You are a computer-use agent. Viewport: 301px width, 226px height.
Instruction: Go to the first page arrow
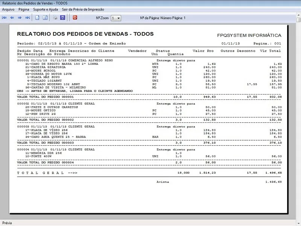5,18
